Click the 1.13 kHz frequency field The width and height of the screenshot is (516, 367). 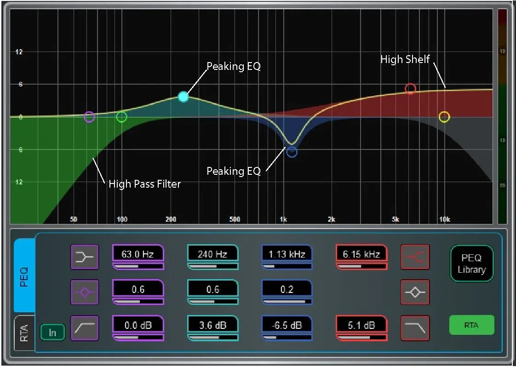[x=287, y=254]
